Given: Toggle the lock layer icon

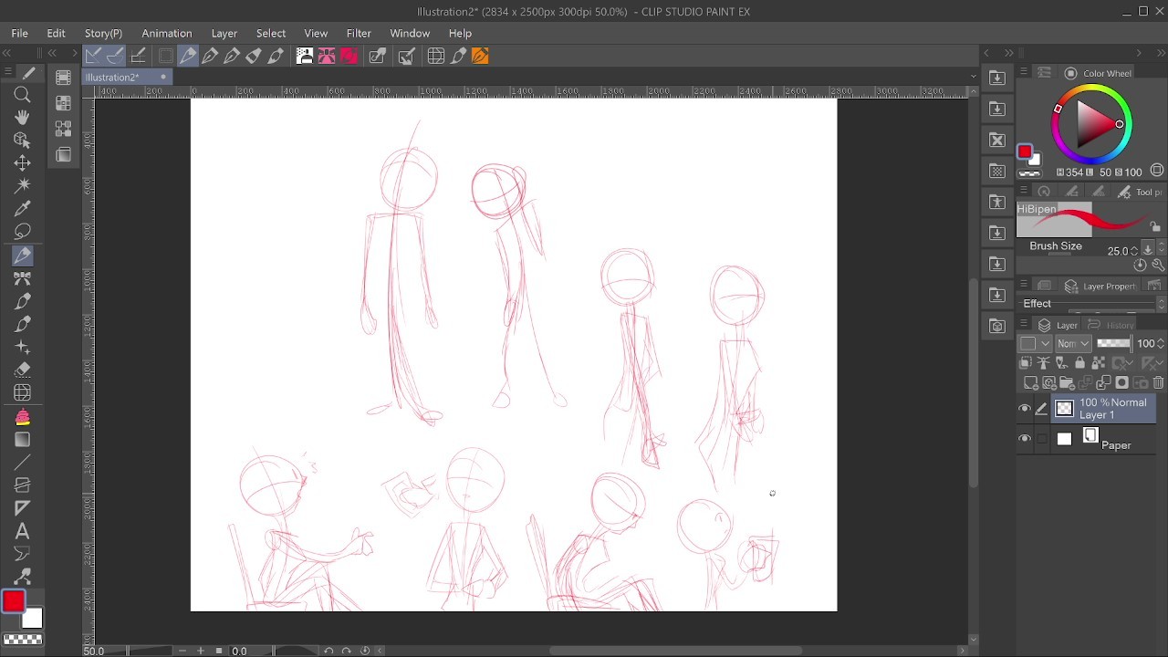Looking at the screenshot, I should [1079, 363].
